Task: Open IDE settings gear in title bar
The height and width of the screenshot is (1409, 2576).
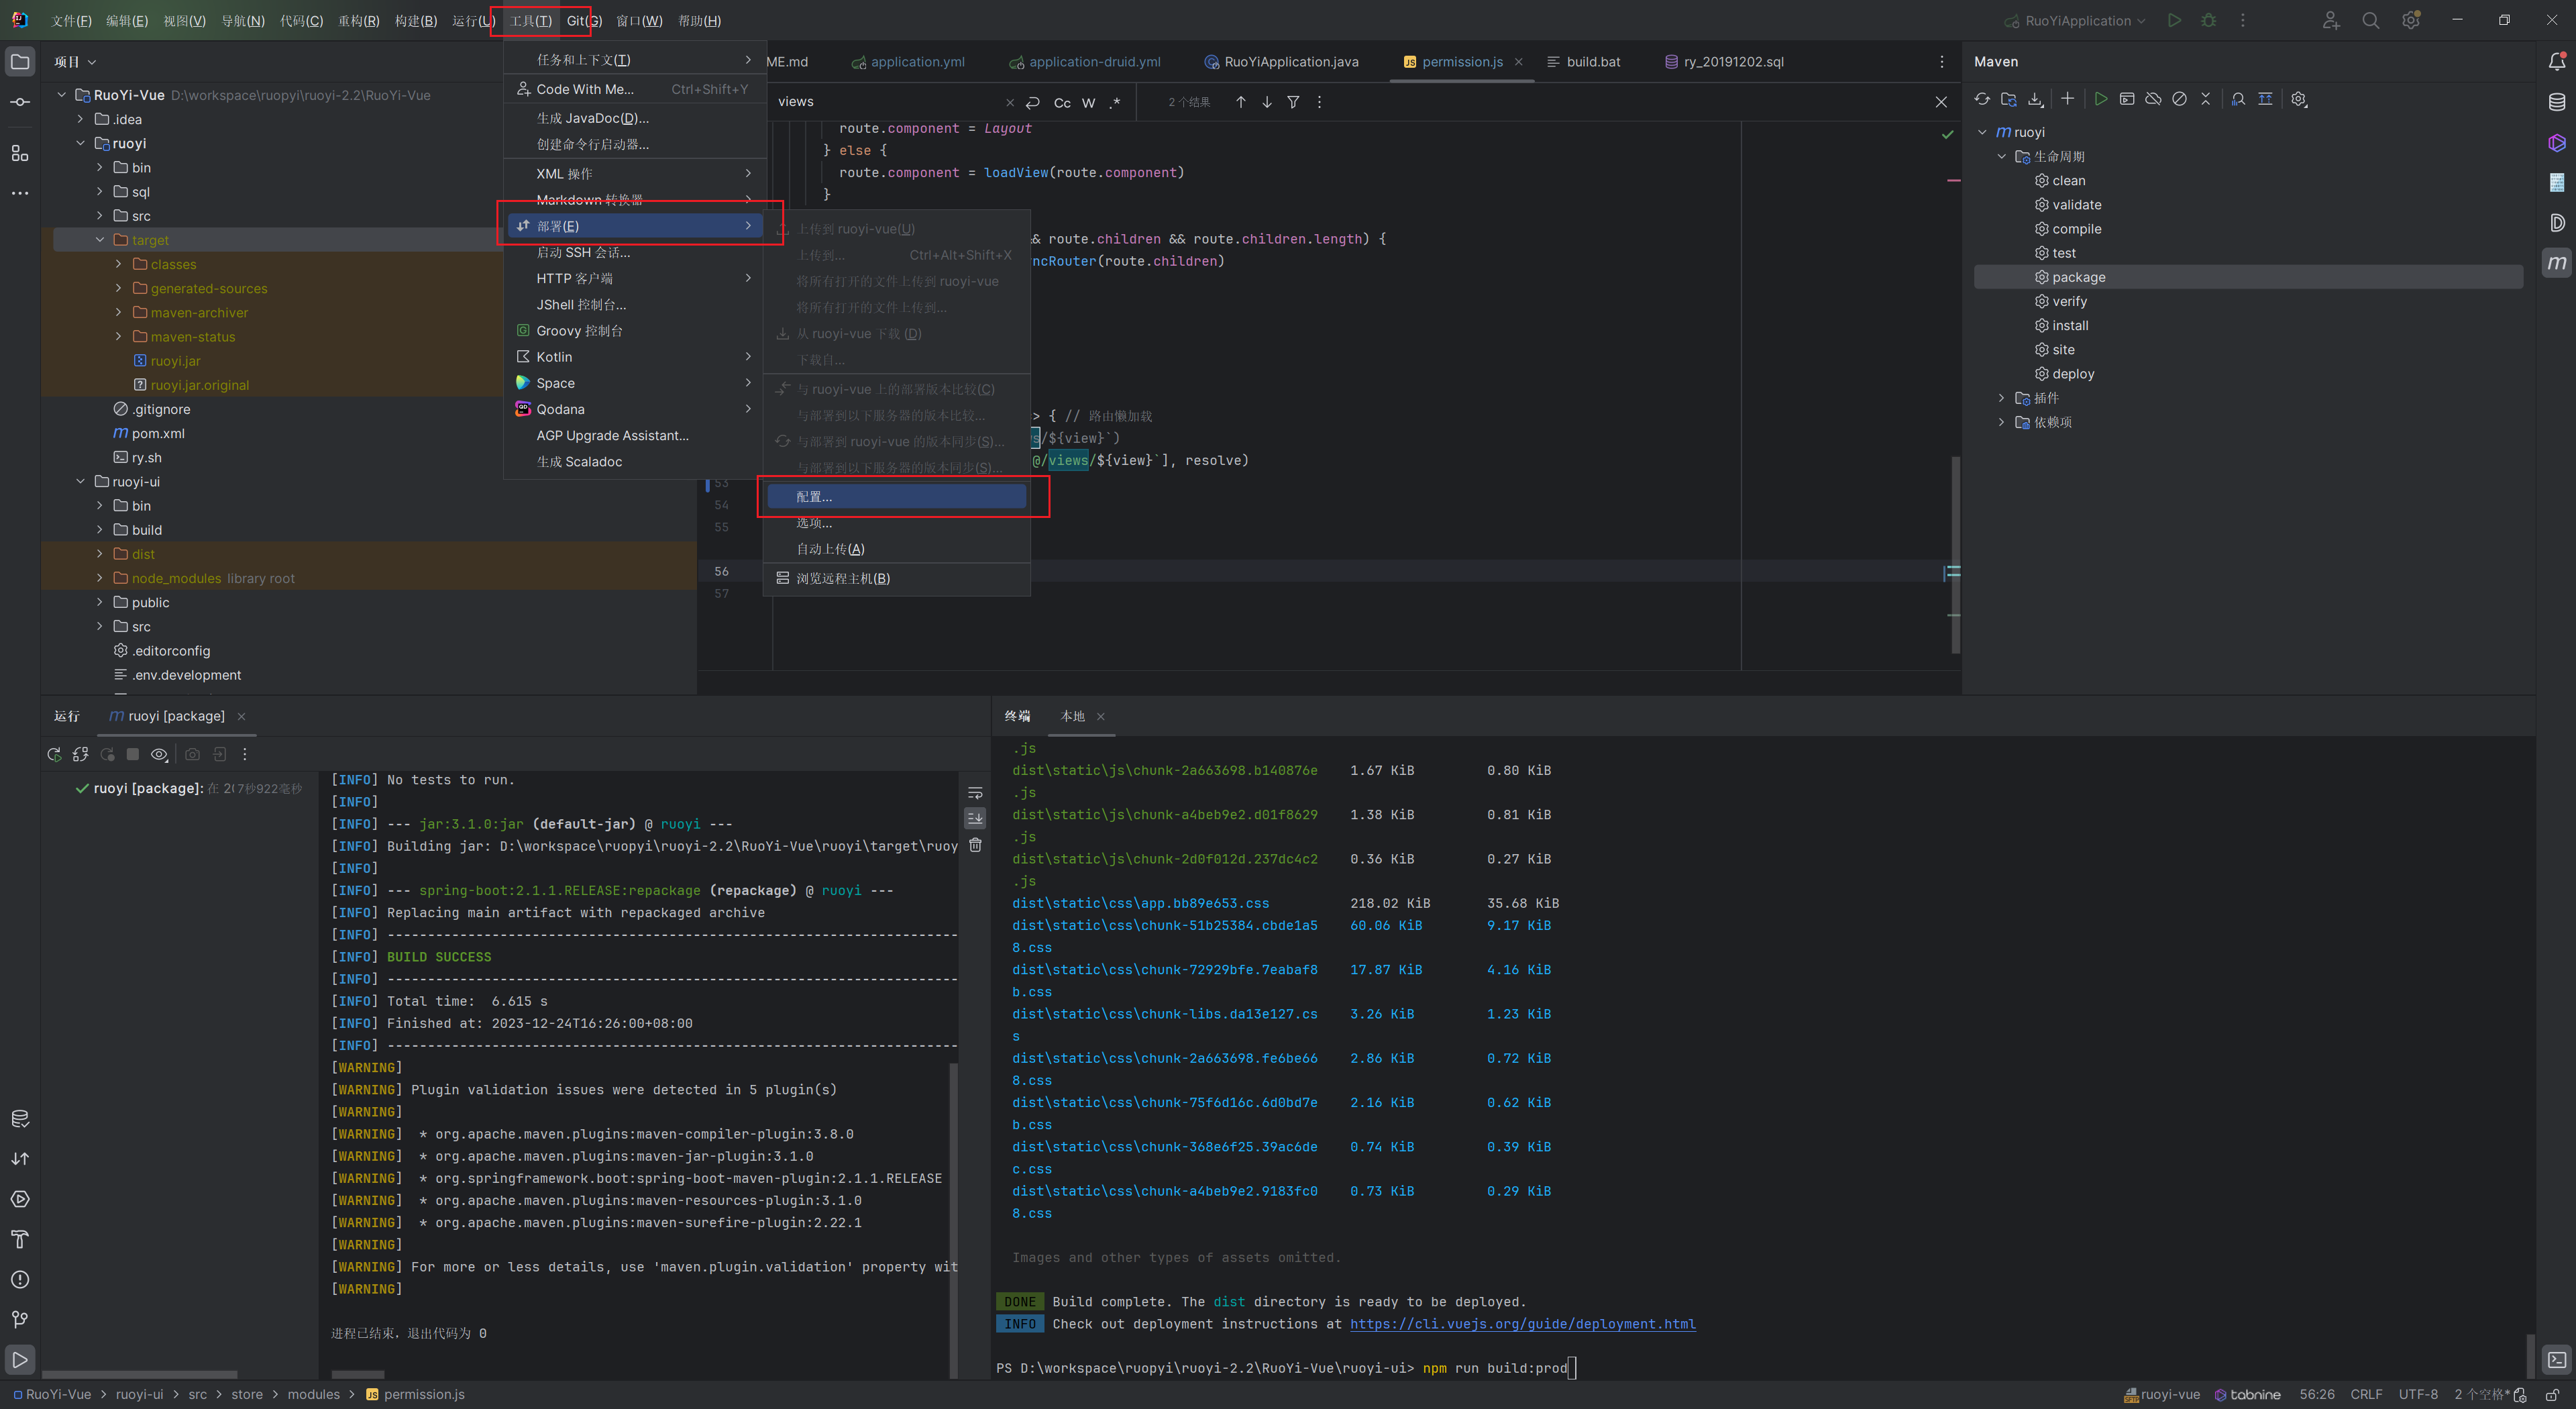Action: pos(2411,20)
